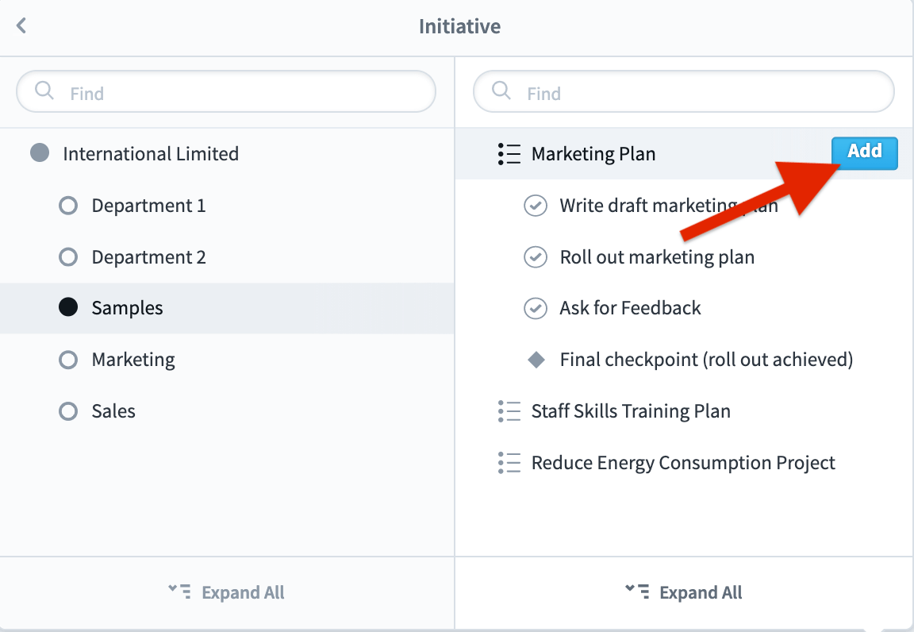Expand all items in the left panel
Screen dimensions: 914x632
coord(226,592)
